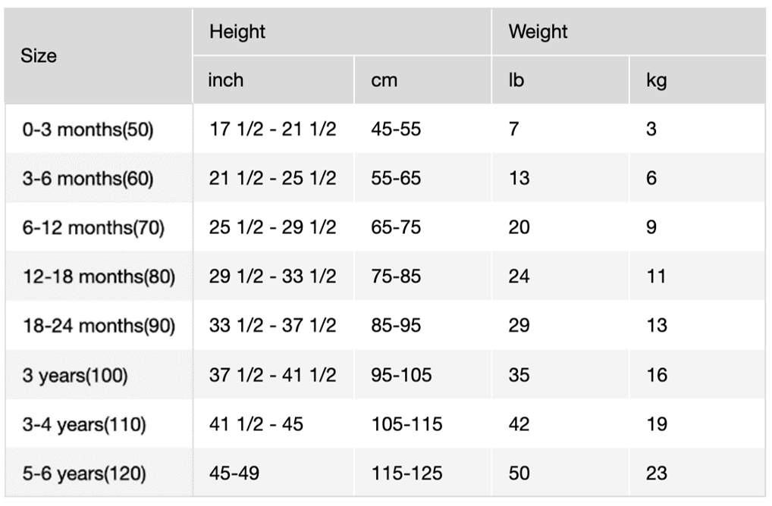The image size is (772, 506).
Task: Click the 18-24 months(90) size cell
Action: click(99, 326)
